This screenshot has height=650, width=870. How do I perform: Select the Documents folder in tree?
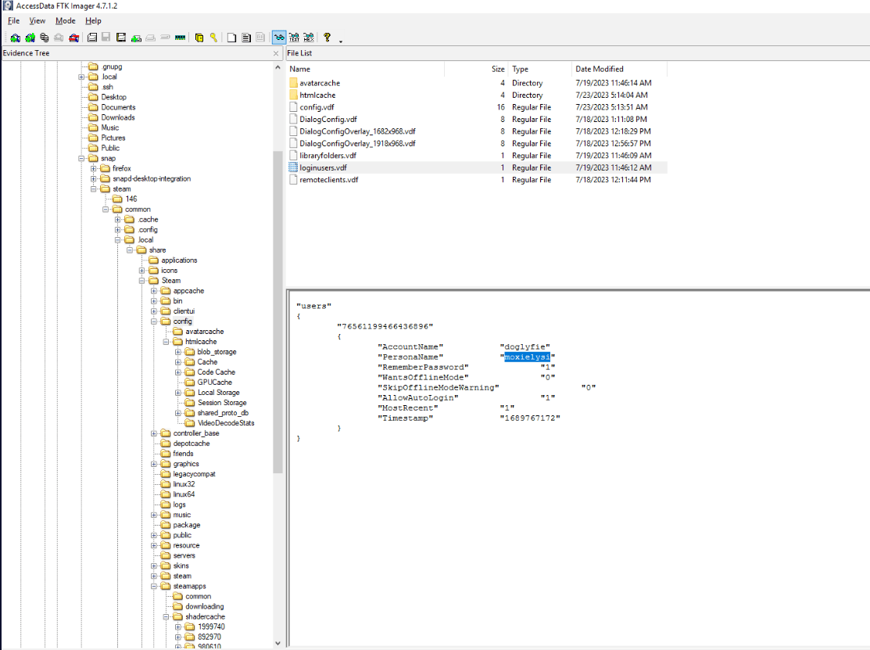tap(118, 107)
